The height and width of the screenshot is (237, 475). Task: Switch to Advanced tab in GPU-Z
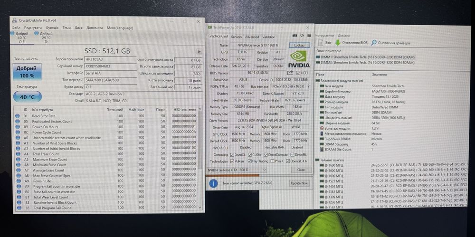point(252,37)
